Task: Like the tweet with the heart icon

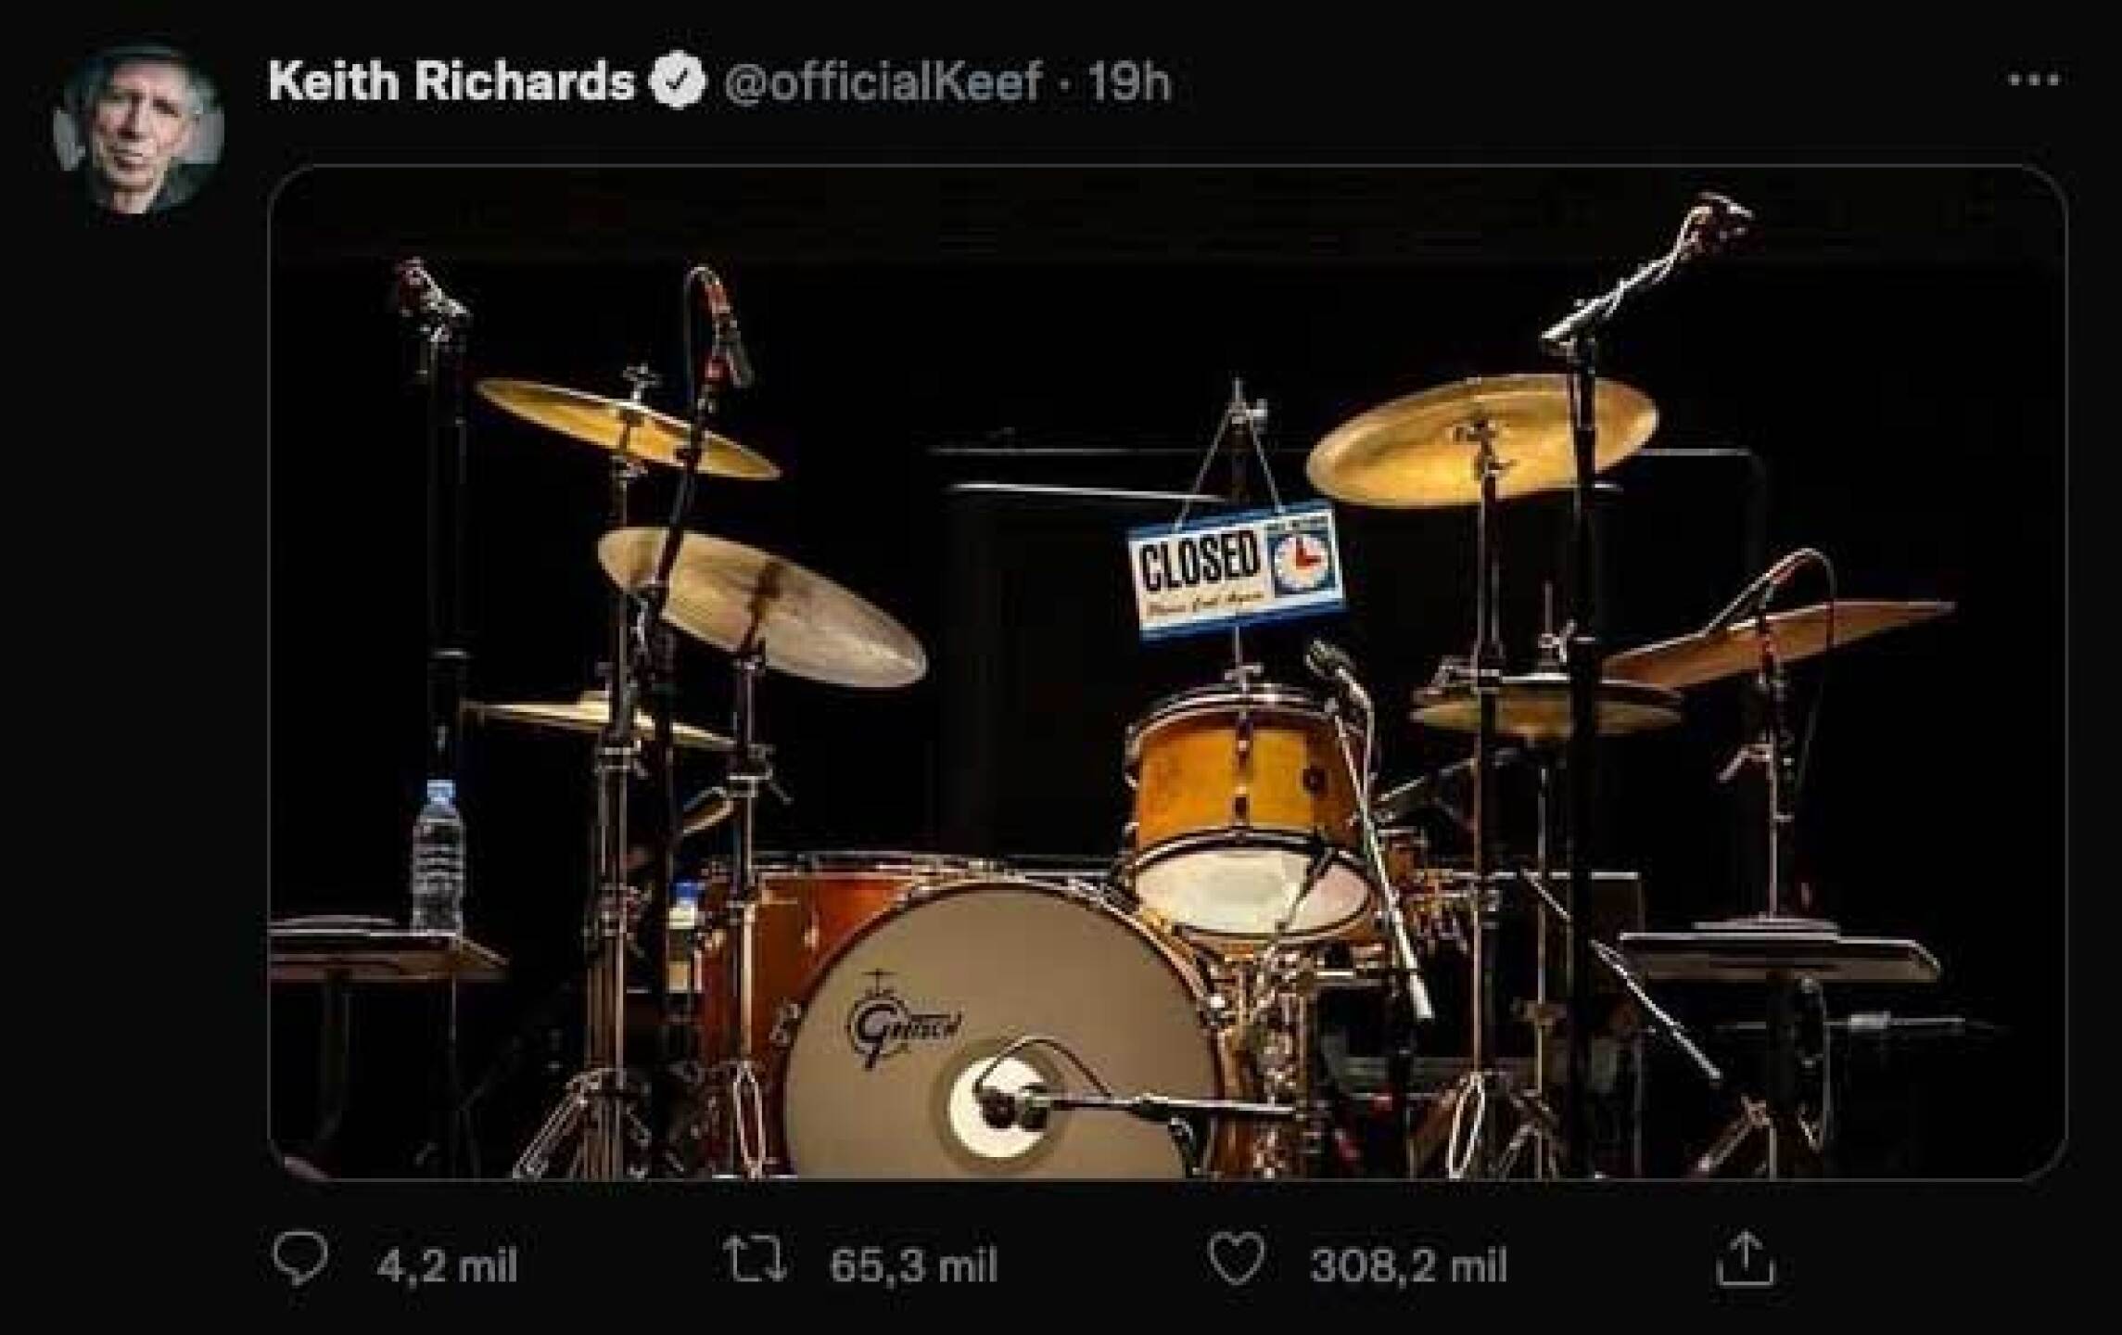Action: [x=1238, y=1263]
